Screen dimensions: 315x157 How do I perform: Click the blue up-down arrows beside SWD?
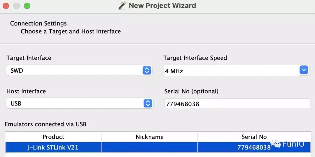pos(147,70)
